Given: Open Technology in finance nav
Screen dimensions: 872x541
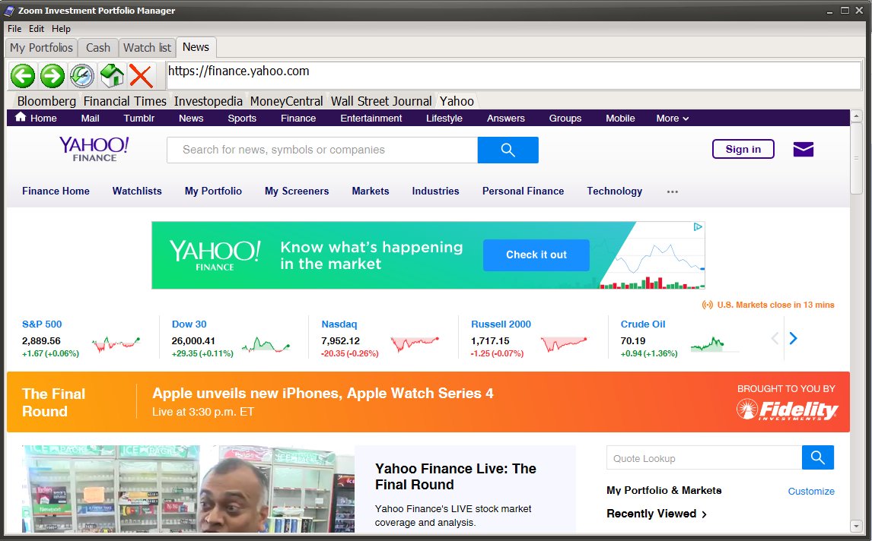Looking at the screenshot, I should point(615,191).
